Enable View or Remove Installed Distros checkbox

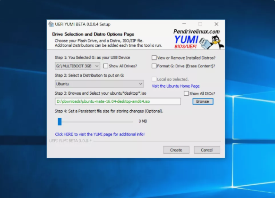tap(154, 58)
